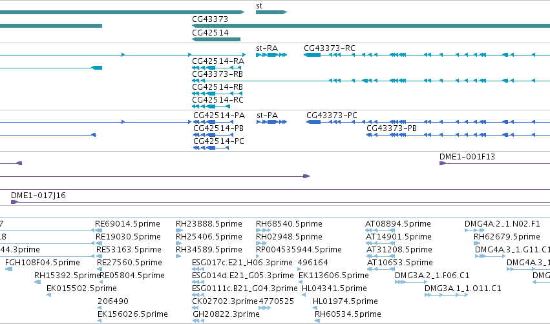Select AT14901.5prime EST label

[x=399, y=237]
